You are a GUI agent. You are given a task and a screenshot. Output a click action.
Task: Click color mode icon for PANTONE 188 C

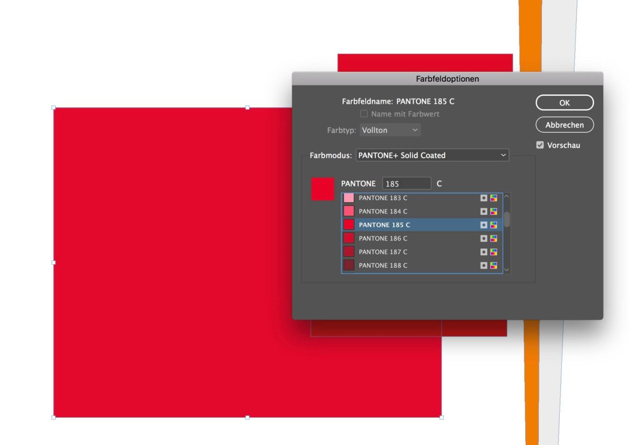pos(493,266)
